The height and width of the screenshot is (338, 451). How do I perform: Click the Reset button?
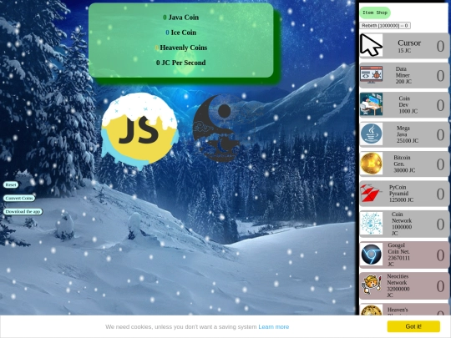coord(11,184)
